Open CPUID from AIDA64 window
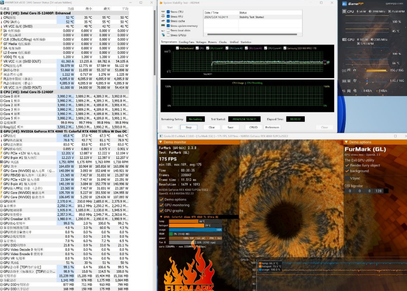The width and height of the screenshot is (407, 291). tap(253, 128)
